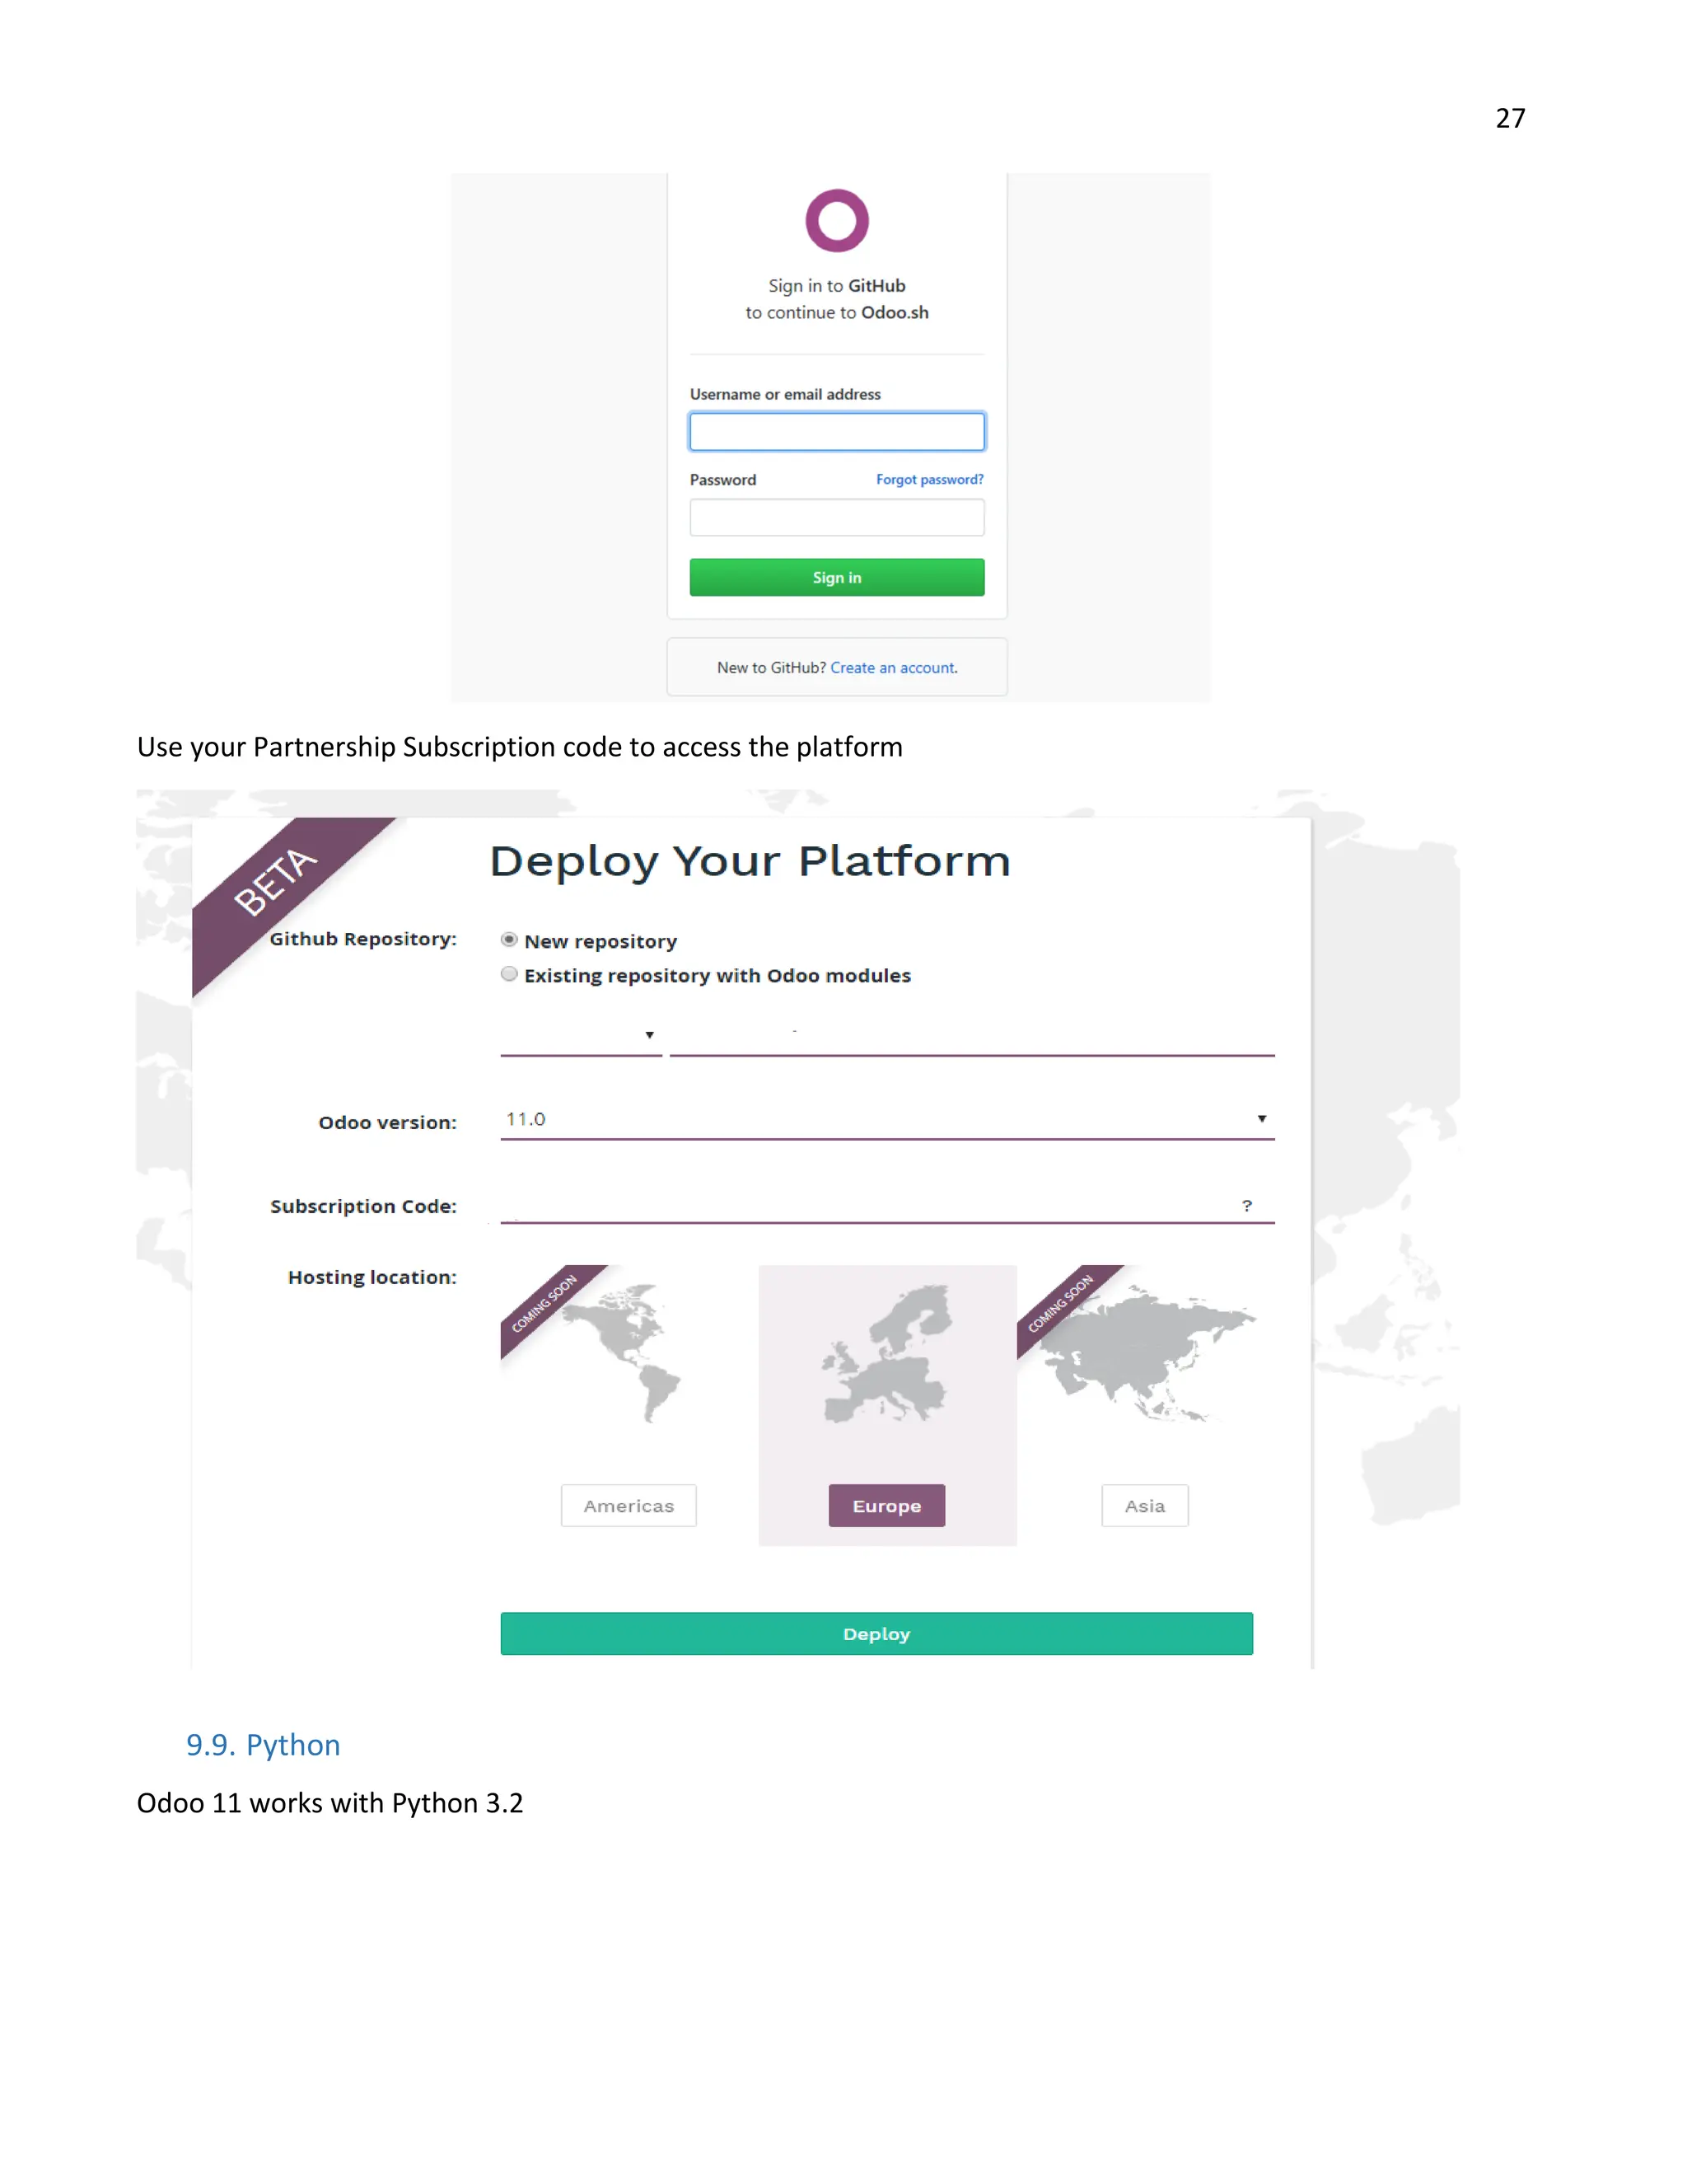Viewport: 1687px width, 2184px height.
Task: Choose the Asia hosting button
Action: tap(1145, 1505)
